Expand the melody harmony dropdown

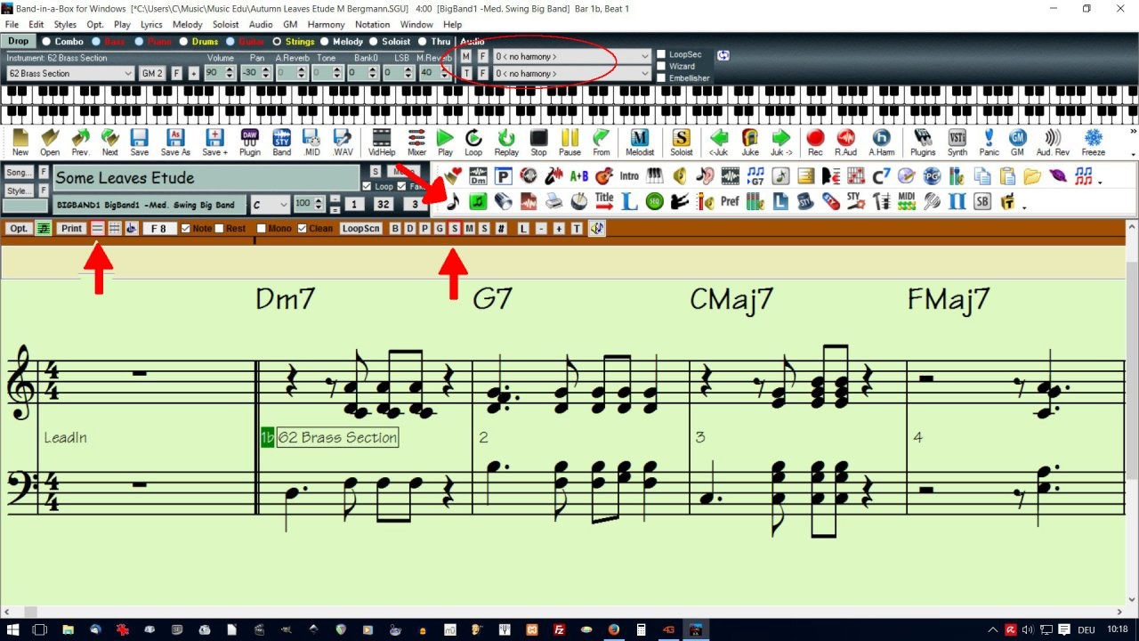[x=645, y=56]
